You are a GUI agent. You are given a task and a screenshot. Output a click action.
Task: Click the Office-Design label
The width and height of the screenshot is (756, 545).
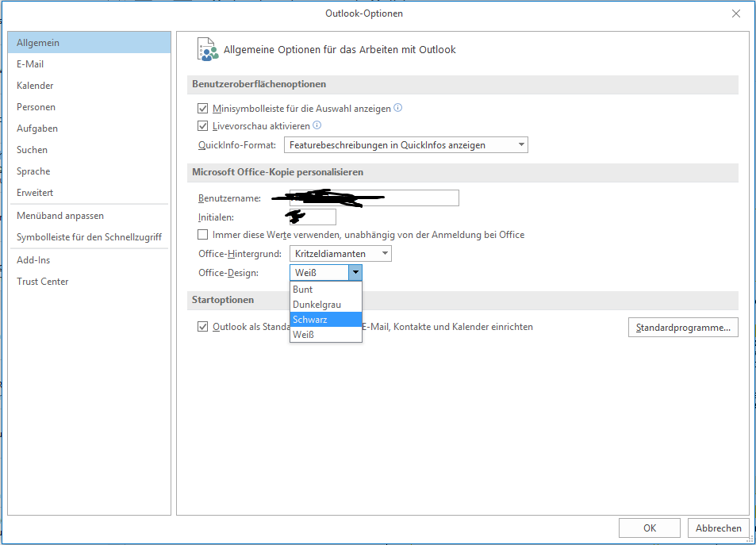[228, 273]
